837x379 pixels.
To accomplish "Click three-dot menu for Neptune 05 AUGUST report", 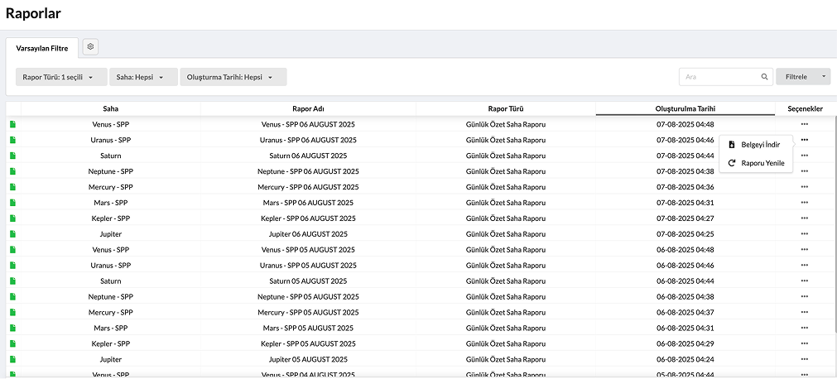I will click(x=804, y=296).
